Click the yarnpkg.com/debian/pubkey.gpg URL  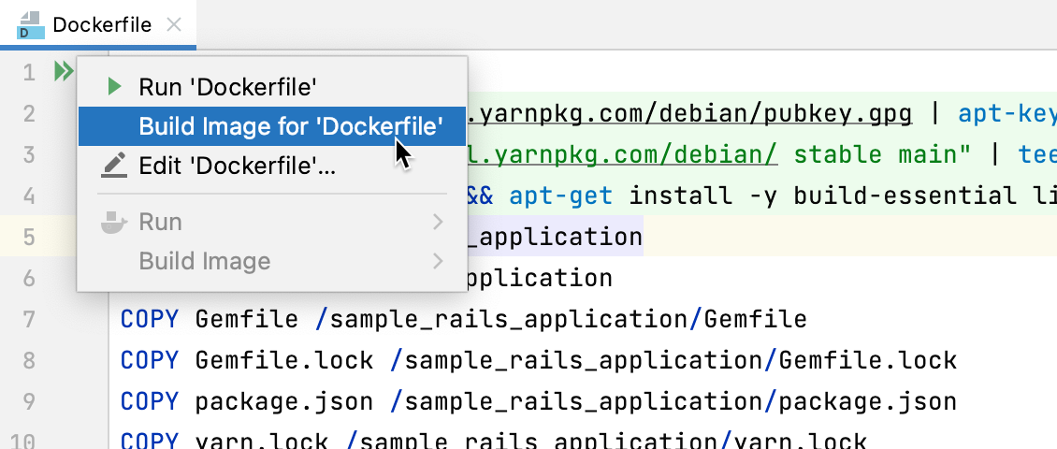click(x=689, y=114)
